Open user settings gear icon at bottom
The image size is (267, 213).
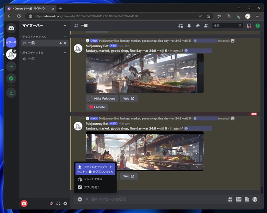pyautogui.click(x=65, y=204)
